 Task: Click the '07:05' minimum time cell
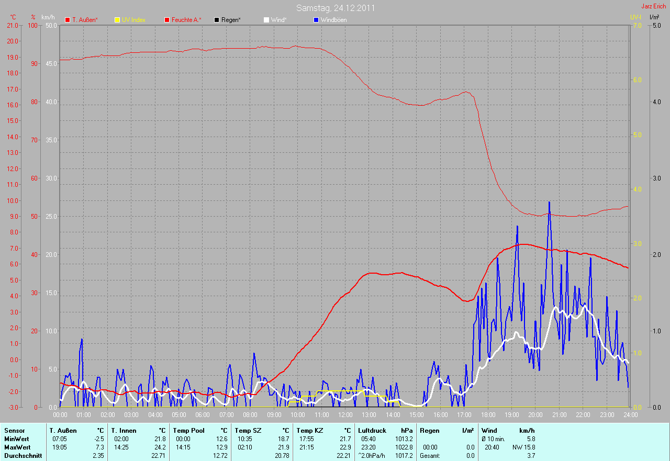[59, 439]
